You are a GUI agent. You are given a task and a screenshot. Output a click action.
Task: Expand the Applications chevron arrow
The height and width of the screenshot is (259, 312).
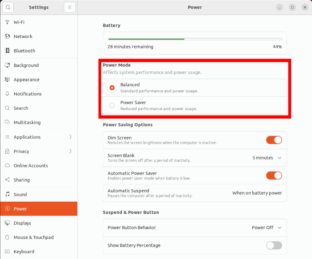[70, 137]
